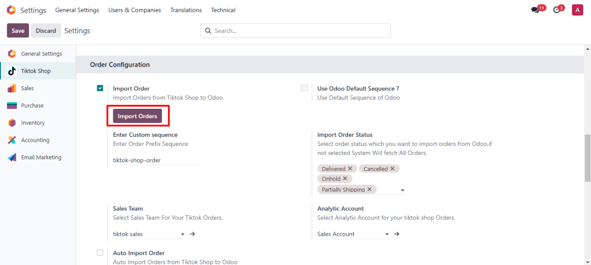Enable Use Odoo Default Sequence checkbox

[304, 88]
